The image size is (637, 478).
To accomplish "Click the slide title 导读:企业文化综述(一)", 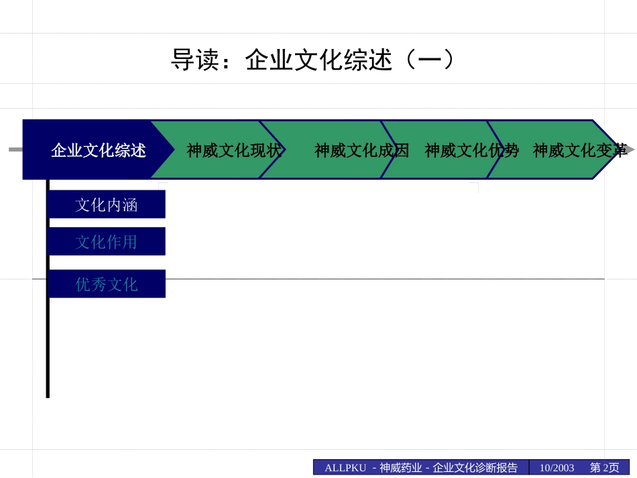I will pos(312,60).
